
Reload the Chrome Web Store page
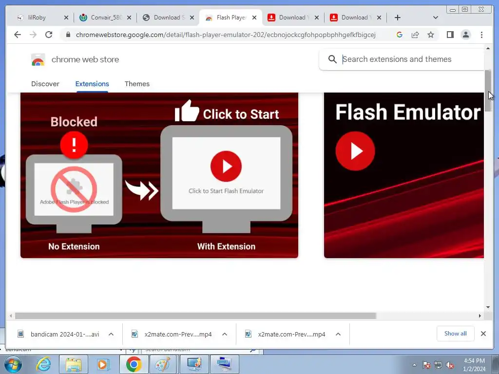(49, 35)
